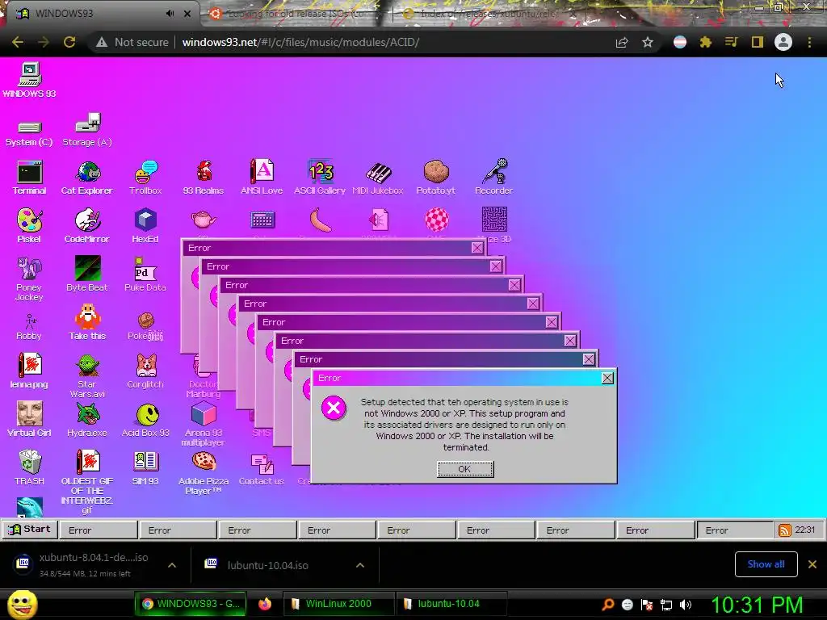Open the Storage (A:) floppy drive
827x620 pixels.
click(87, 130)
